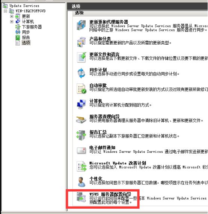The width and height of the screenshot is (208, 214).
Task: Select 下游服务器 in the tree
Action: tap(32, 27)
